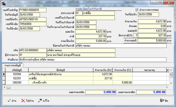Click the หมายเหตุ column header

point(150,70)
